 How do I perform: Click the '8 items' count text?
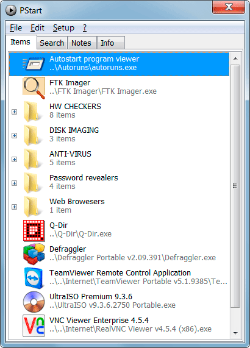click(x=62, y=115)
